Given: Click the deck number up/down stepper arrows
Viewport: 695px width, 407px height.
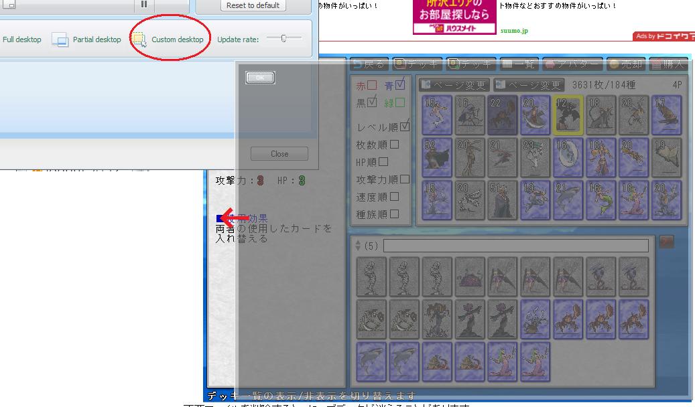Looking at the screenshot, I should click(x=358, y=246).
